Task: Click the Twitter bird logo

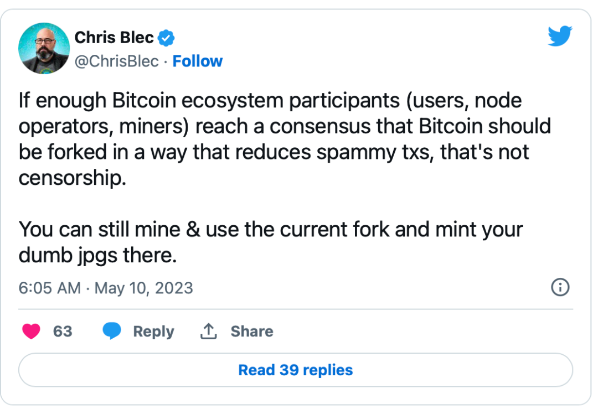Action: [x=560, y=36]
